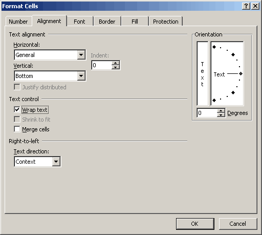Confirm with the OK button
The image size is (262, 235).
195,224
